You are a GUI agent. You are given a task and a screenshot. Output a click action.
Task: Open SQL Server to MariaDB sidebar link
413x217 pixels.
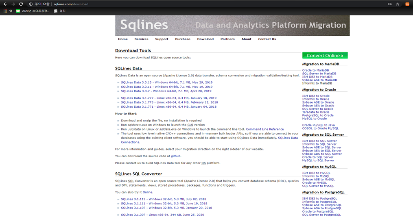pos(319,74)
